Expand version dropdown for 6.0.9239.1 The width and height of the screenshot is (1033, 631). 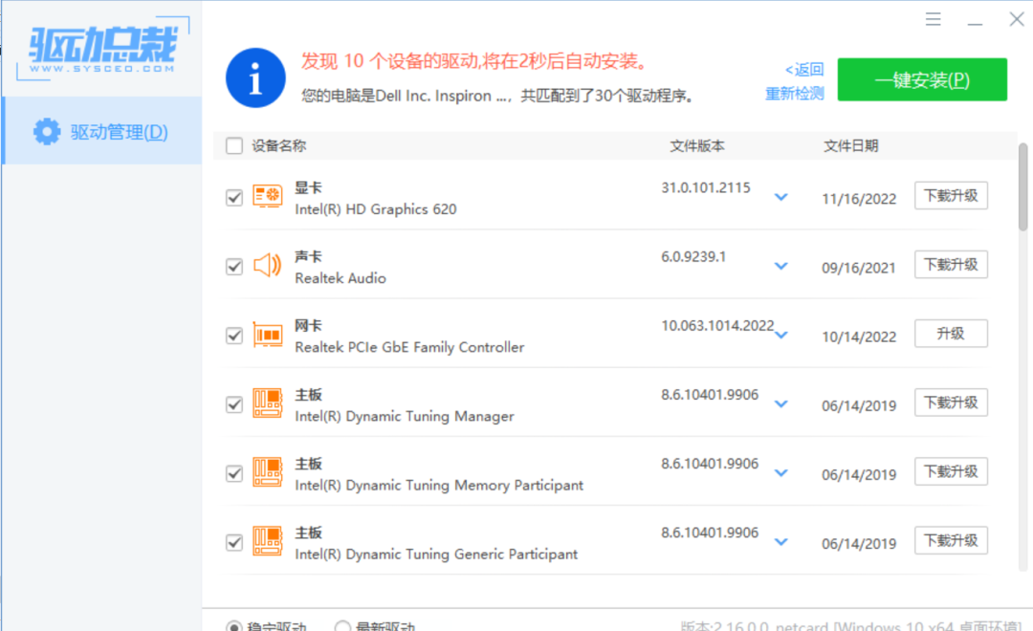click(x=781, y=266)
